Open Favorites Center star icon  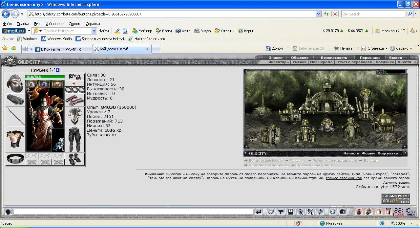[5, 48]
